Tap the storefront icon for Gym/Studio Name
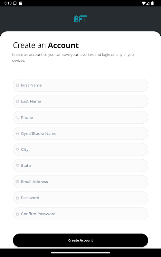 (17, 133)
